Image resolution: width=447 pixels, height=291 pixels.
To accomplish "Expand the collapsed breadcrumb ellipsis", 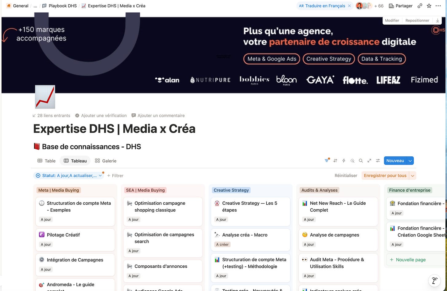I will click(x=35, y=6).
